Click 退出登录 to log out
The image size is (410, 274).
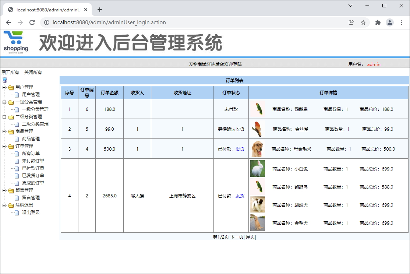[x=31, y=212]
